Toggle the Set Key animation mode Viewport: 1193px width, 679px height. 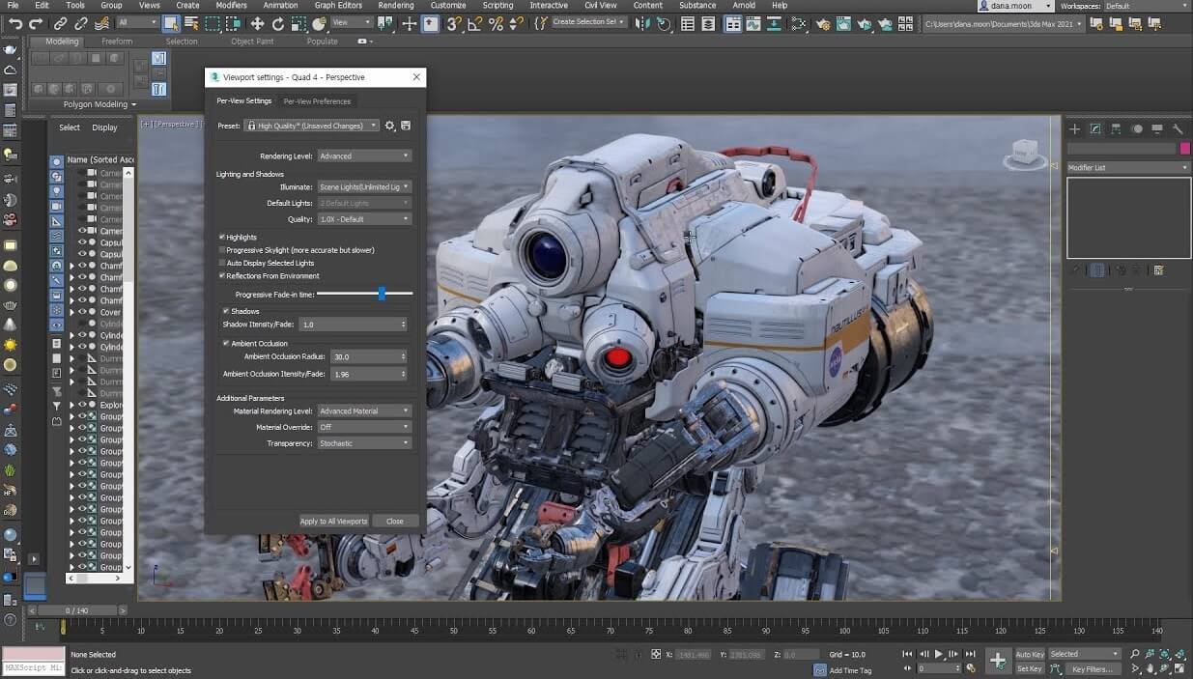[x=1030, y=668]
